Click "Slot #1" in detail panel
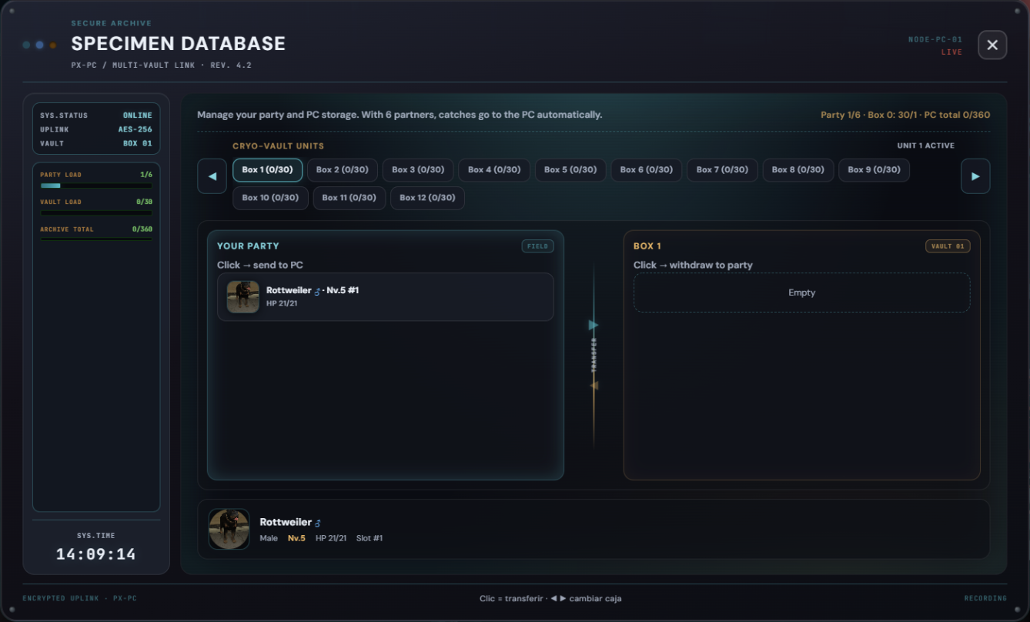 pyautogui.click(x=370, y=538)
